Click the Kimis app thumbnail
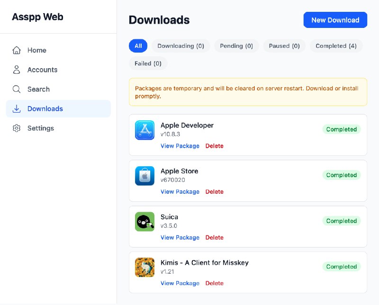Viewport: 379px width, 305px height. pos(144,267)
